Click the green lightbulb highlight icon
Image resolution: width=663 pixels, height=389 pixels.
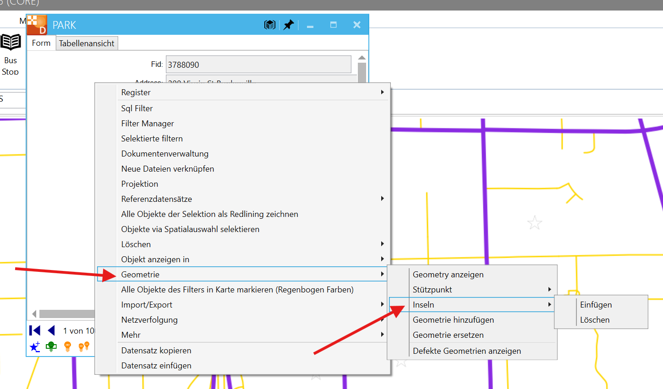coord(51,347)
